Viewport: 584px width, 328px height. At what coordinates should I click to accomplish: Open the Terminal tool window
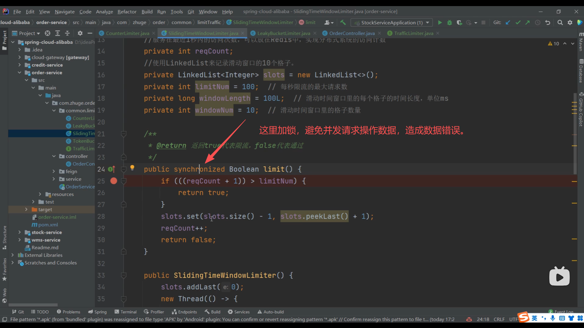(x=126, y=312)
